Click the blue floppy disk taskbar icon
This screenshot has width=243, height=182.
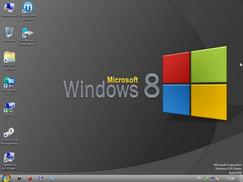(x=41, y=178)
